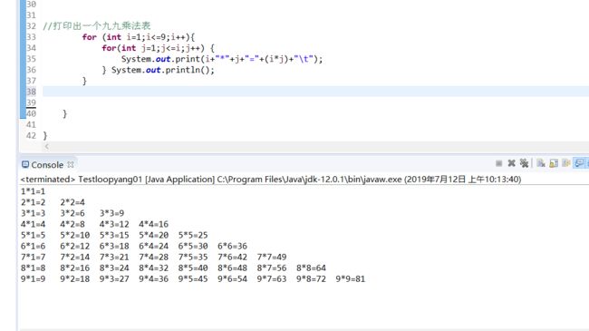Click the outer loop line "for (int i=1;i<=9;i++){"
The height and width of the screenshot is (331, 589).
click(139, 37)
